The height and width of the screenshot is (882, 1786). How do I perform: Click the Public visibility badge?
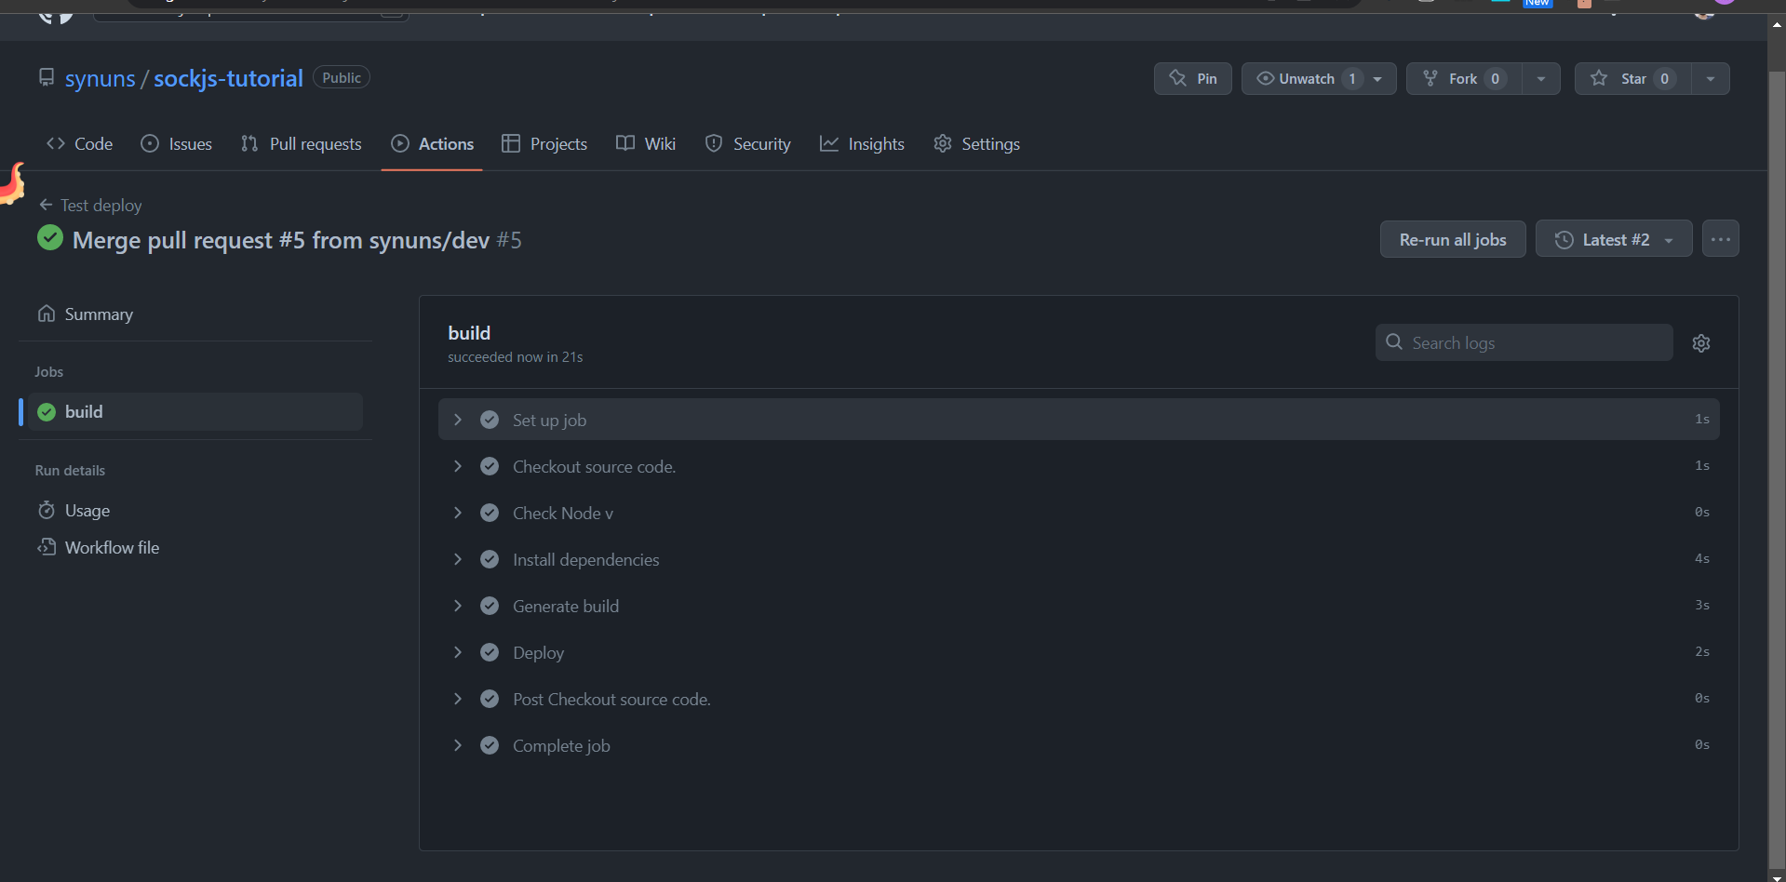click(341, 78)
